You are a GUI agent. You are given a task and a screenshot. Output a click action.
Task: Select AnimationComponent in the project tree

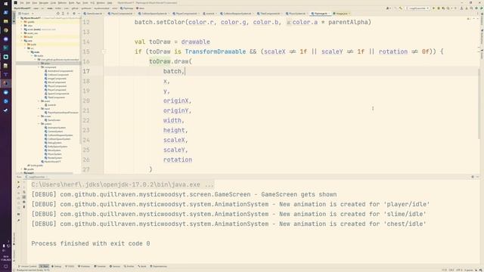tap(59, 71)
